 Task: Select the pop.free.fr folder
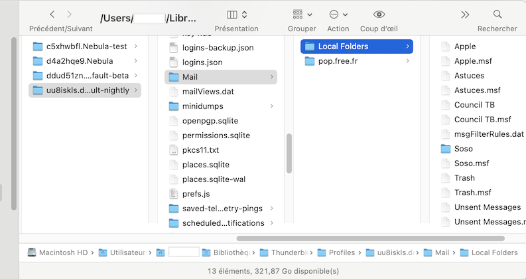point(357,61)
